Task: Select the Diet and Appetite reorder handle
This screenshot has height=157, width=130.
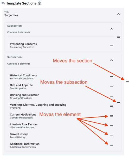Action: tap(112, 87)
